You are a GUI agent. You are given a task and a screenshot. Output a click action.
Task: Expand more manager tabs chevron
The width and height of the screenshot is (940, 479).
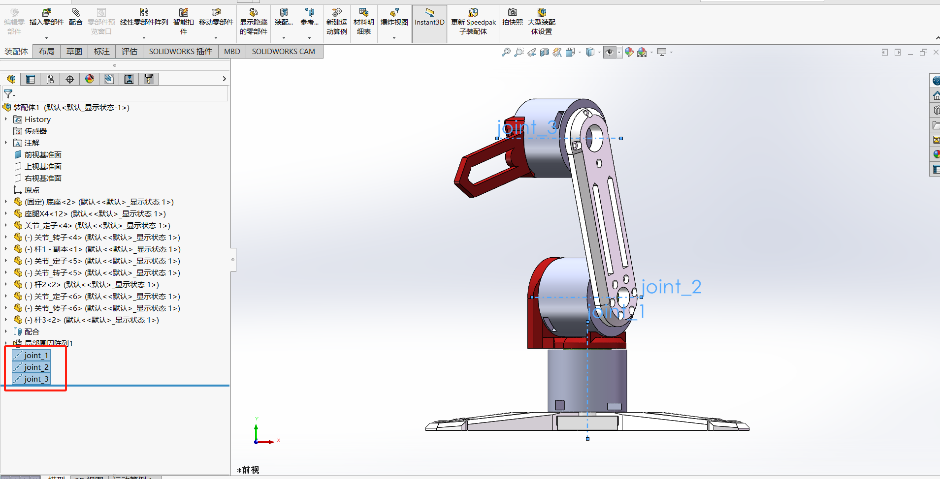[225, 79]
